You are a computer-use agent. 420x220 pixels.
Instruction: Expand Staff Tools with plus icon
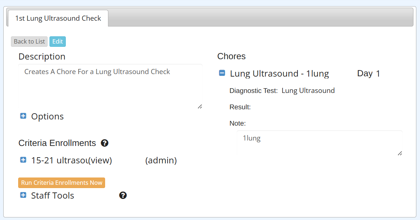23,195
